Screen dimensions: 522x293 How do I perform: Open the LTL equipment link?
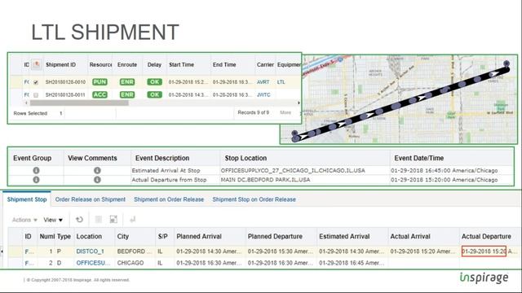[281, 82]
